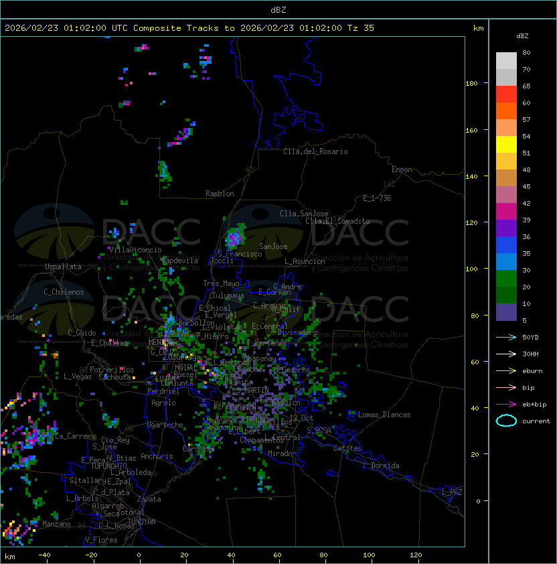Select the magenta eb+bip arrow icon

click(x=506, y=404)
